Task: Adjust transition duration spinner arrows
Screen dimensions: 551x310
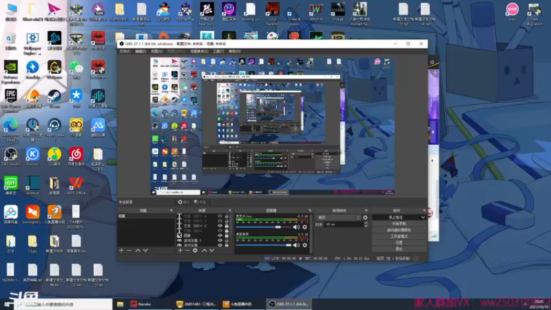Action: pos(366,225)
